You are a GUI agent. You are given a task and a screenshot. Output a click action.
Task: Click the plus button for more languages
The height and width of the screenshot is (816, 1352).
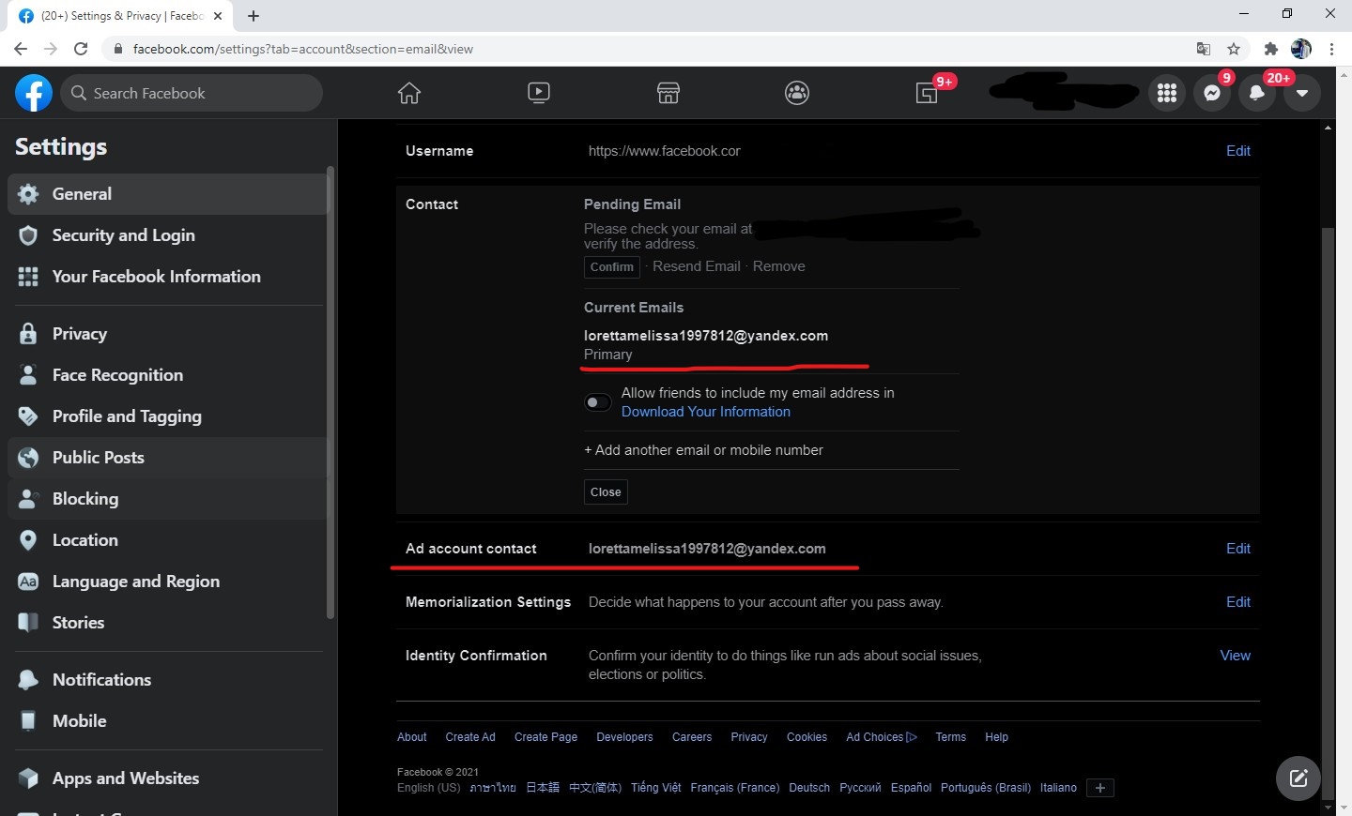[x=1100, y=788]
